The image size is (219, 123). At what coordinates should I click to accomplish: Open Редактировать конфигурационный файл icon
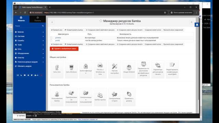pyautogui.click(x=172, y=69)
